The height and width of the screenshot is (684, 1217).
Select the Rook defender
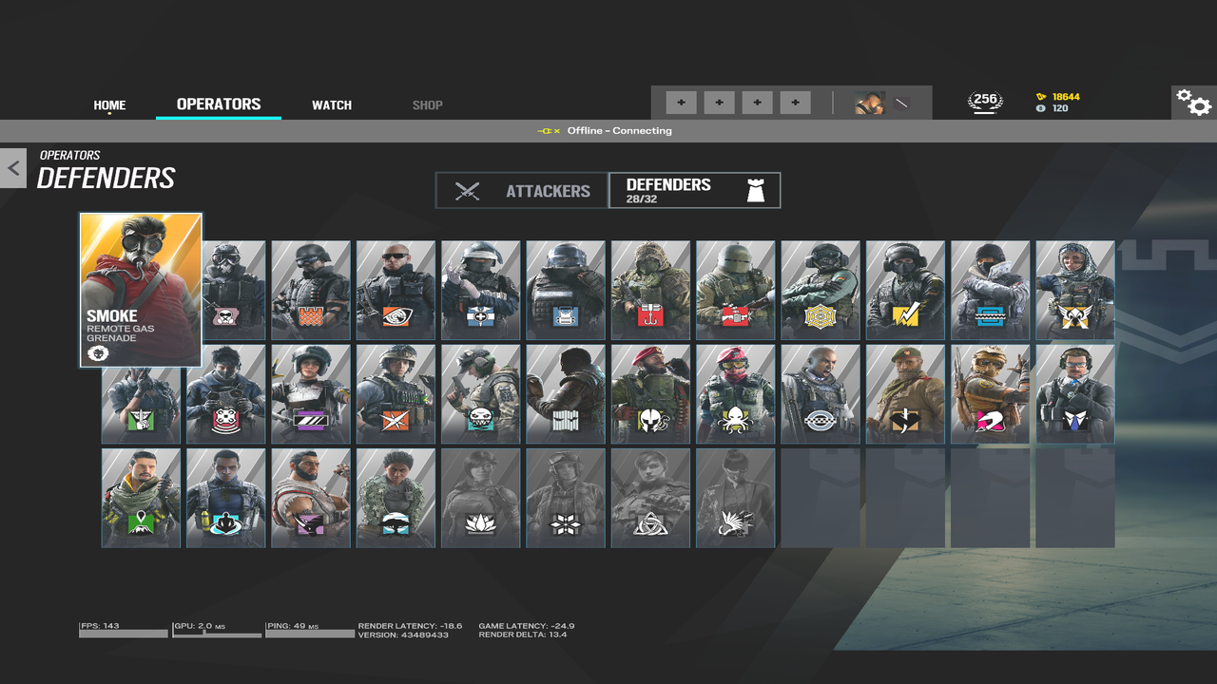pos(565,290)
